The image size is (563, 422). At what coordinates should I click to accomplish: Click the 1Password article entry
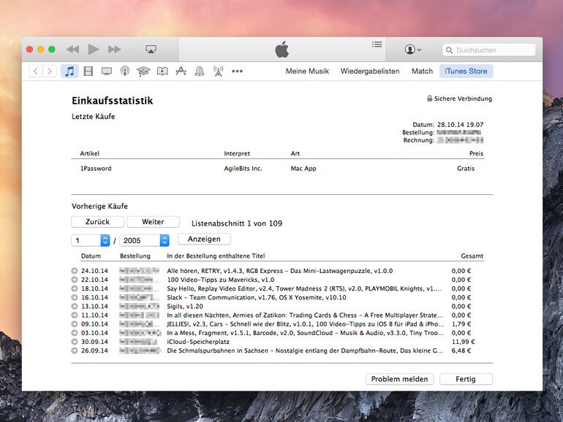(x=96, y=169)
